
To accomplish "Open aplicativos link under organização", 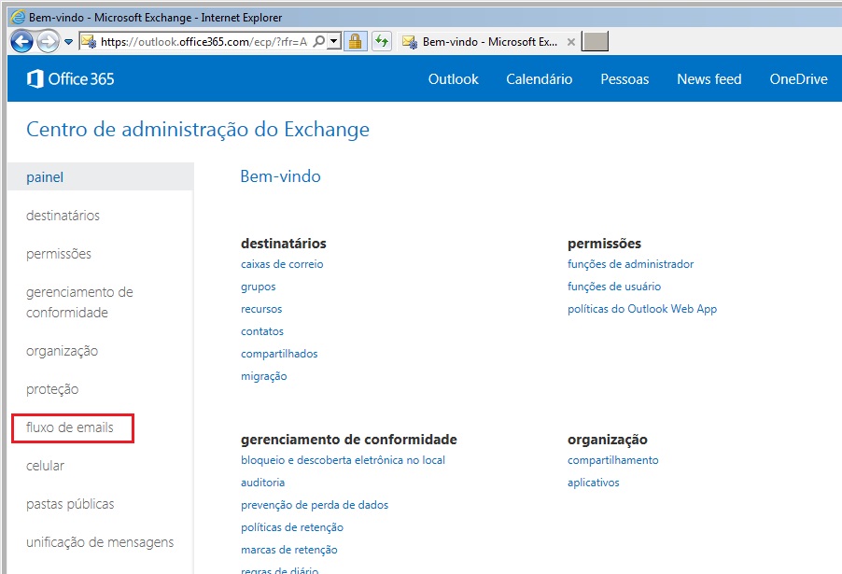I will [x=593, y=483].
